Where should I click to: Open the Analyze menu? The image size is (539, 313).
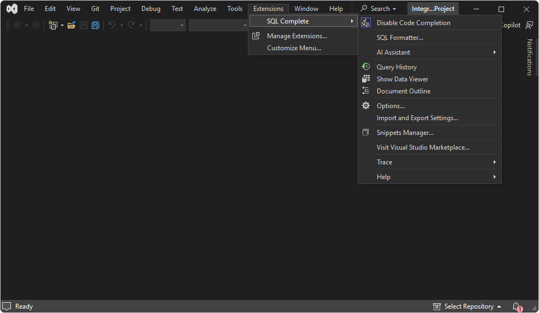click(x=205, y=9)
